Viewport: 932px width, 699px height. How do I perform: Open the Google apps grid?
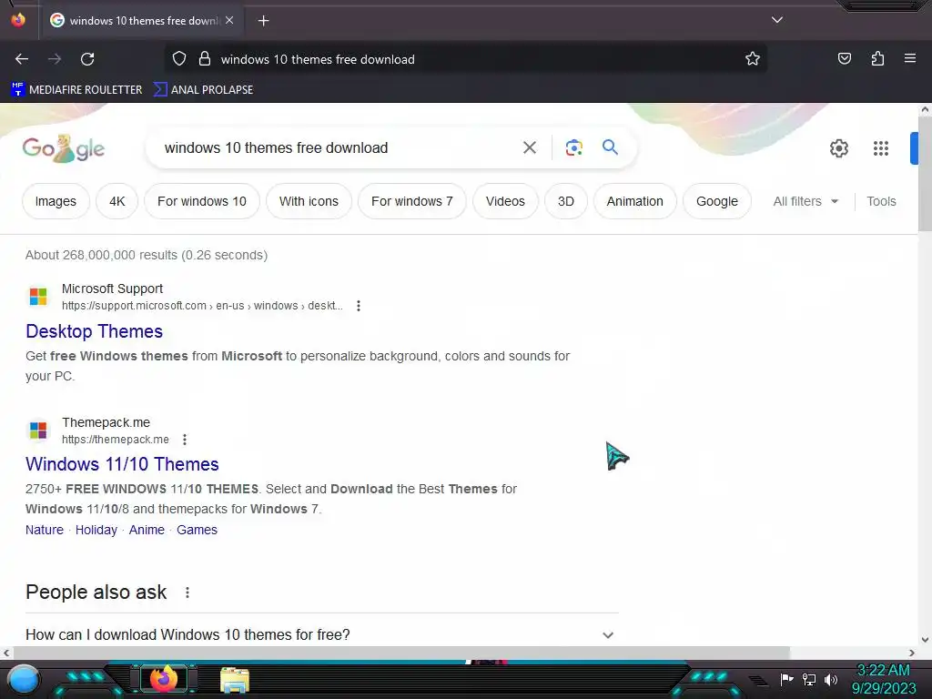coord(881,148)
